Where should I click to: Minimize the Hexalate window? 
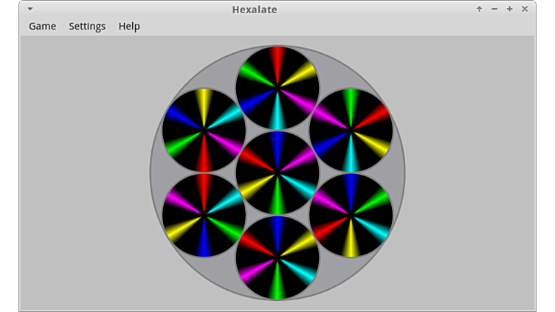[494, 9]
